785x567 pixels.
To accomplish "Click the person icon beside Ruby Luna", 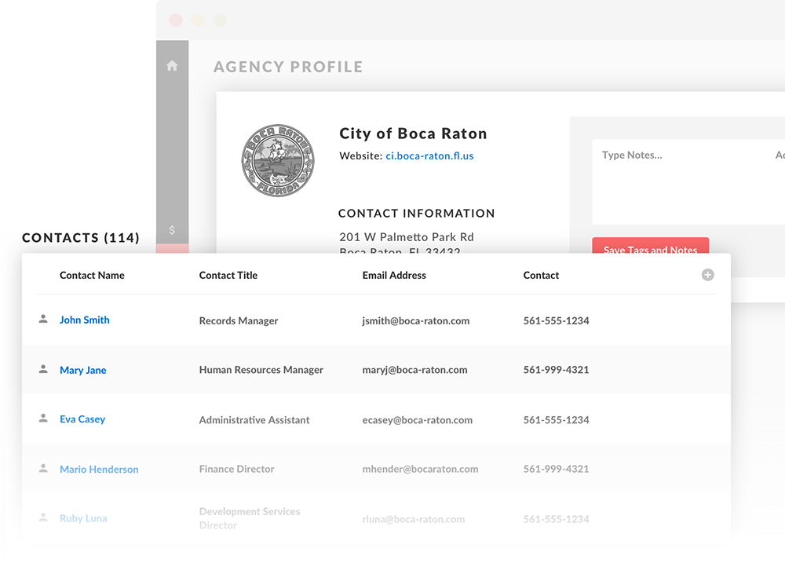I will (43, 518).
